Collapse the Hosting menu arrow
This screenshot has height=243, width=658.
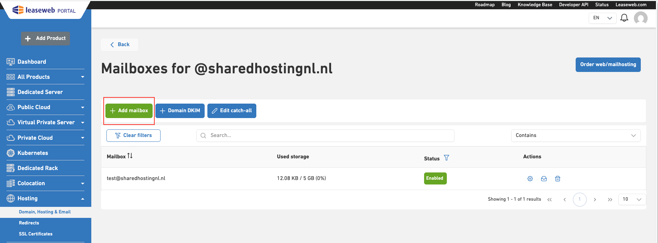tap(83, 199)
